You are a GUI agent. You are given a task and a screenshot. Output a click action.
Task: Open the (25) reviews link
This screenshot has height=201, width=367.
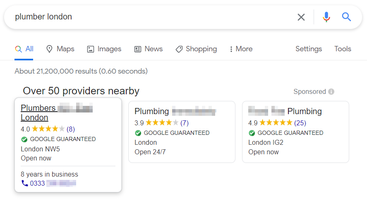pyautogui.click(x=300, y=123)
